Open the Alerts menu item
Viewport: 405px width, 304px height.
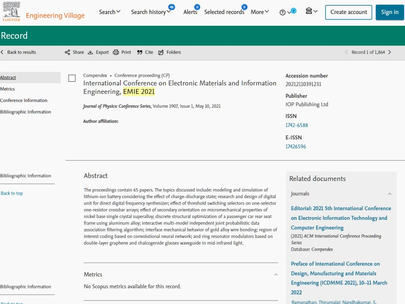pos(190,12)
